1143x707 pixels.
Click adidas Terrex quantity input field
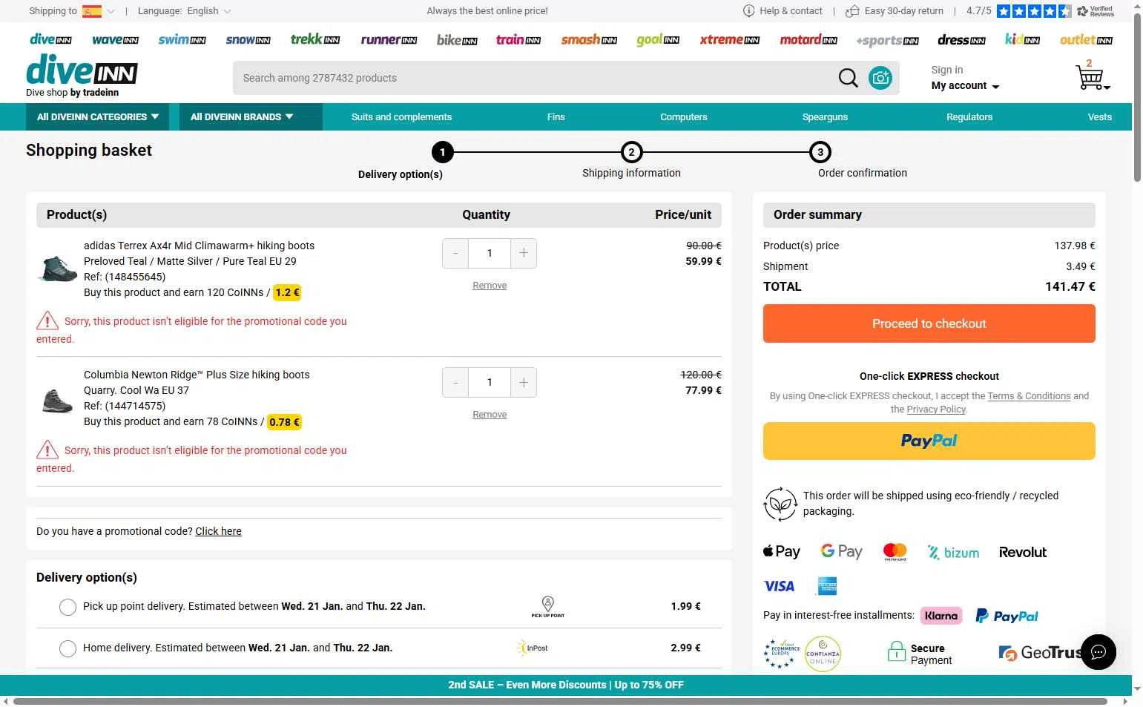click(490, 253)
